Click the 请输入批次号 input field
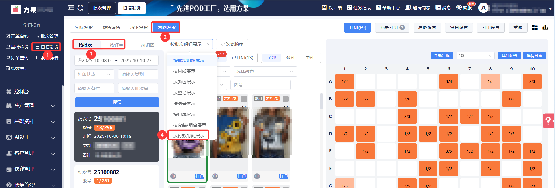 [138, 88]
